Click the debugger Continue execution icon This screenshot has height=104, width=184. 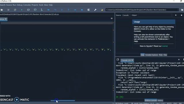(75, 10)
